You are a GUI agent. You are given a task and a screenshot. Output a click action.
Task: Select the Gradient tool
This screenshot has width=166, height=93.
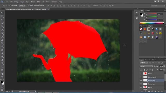click(2, 50)
